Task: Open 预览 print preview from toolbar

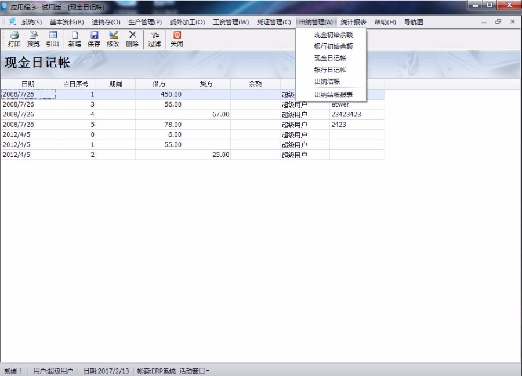Action: pos(34,39)
